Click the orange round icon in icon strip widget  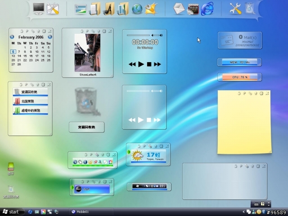click(x=90, y=162)
